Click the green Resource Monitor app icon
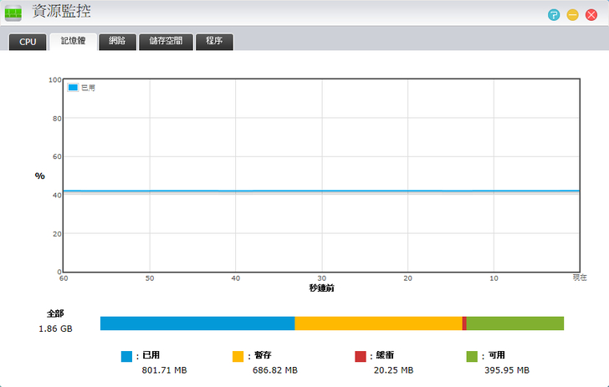This screenshot has width=609, height=387. pyautogui.click(x=13, y=13)
